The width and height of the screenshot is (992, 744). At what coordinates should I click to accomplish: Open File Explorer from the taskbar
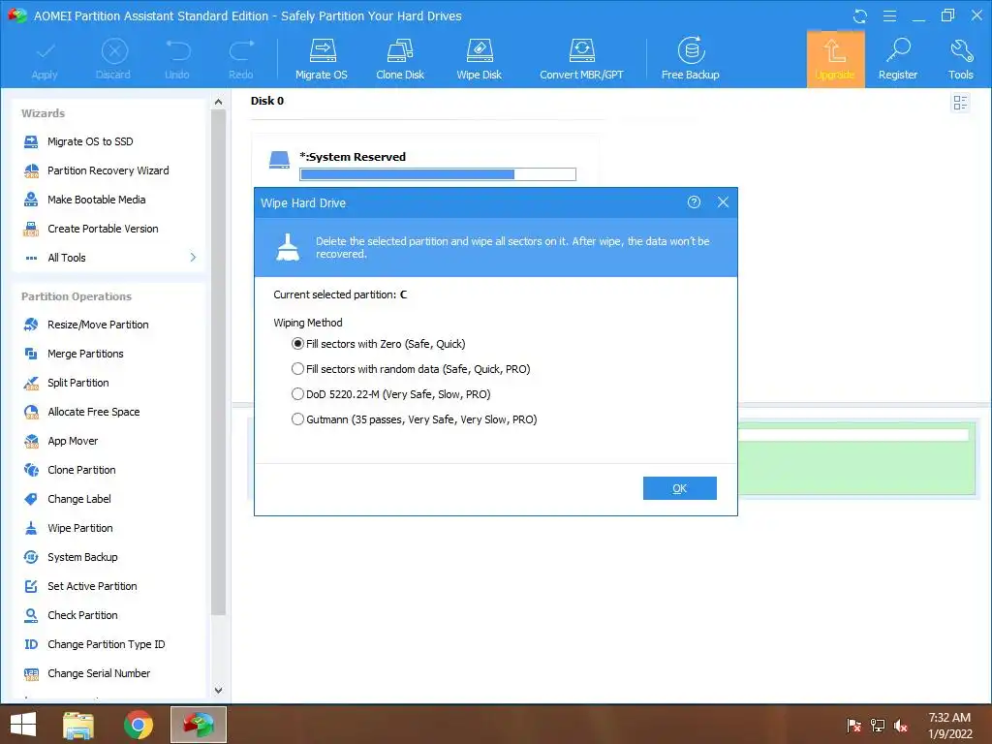tap(78, 725)
